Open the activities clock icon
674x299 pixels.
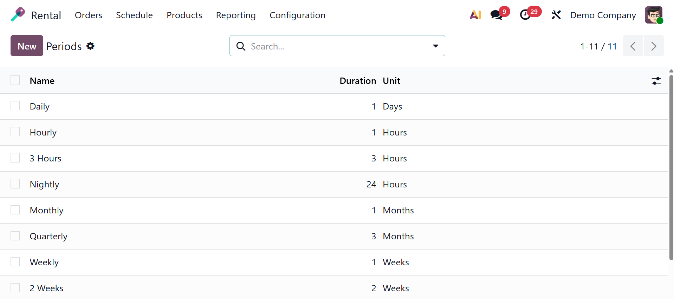pyautogui.click(x=525, y=15)
